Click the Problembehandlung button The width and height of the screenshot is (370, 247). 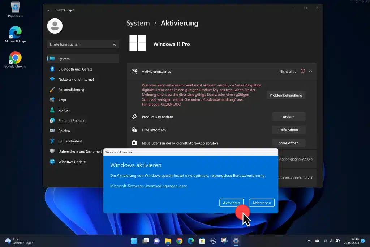click(286, 95)
